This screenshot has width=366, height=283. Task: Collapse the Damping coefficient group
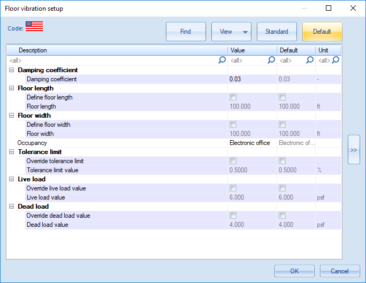pyautogui.click(x=12, y=70)
